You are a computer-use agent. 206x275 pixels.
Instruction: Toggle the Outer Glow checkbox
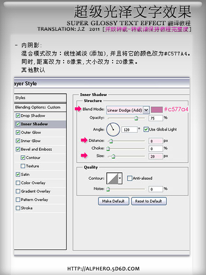(x=18, y=132)
